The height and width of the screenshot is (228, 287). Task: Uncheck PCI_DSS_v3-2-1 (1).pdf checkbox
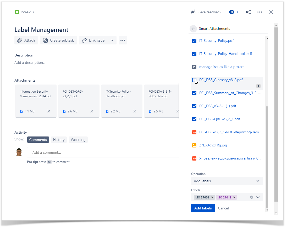[194, 106]
